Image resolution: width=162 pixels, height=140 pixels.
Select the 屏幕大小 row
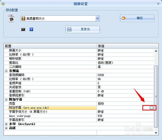pyautogui.click(x=79, y=51)
